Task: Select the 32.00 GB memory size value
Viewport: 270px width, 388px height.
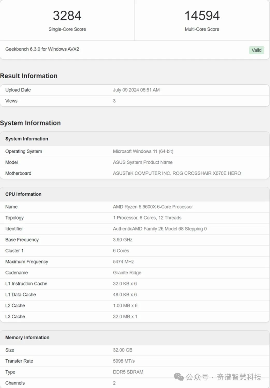Action: 123,350
